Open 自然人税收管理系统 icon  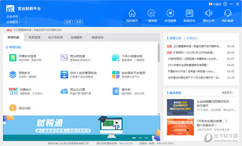[x=64, y=75]
